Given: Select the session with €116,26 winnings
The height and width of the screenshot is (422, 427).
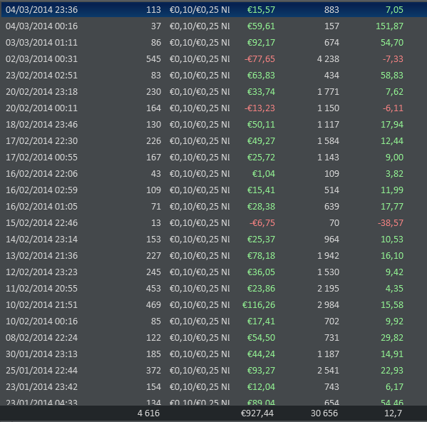Looking at the screenshot, I should [x=214, y=304].
